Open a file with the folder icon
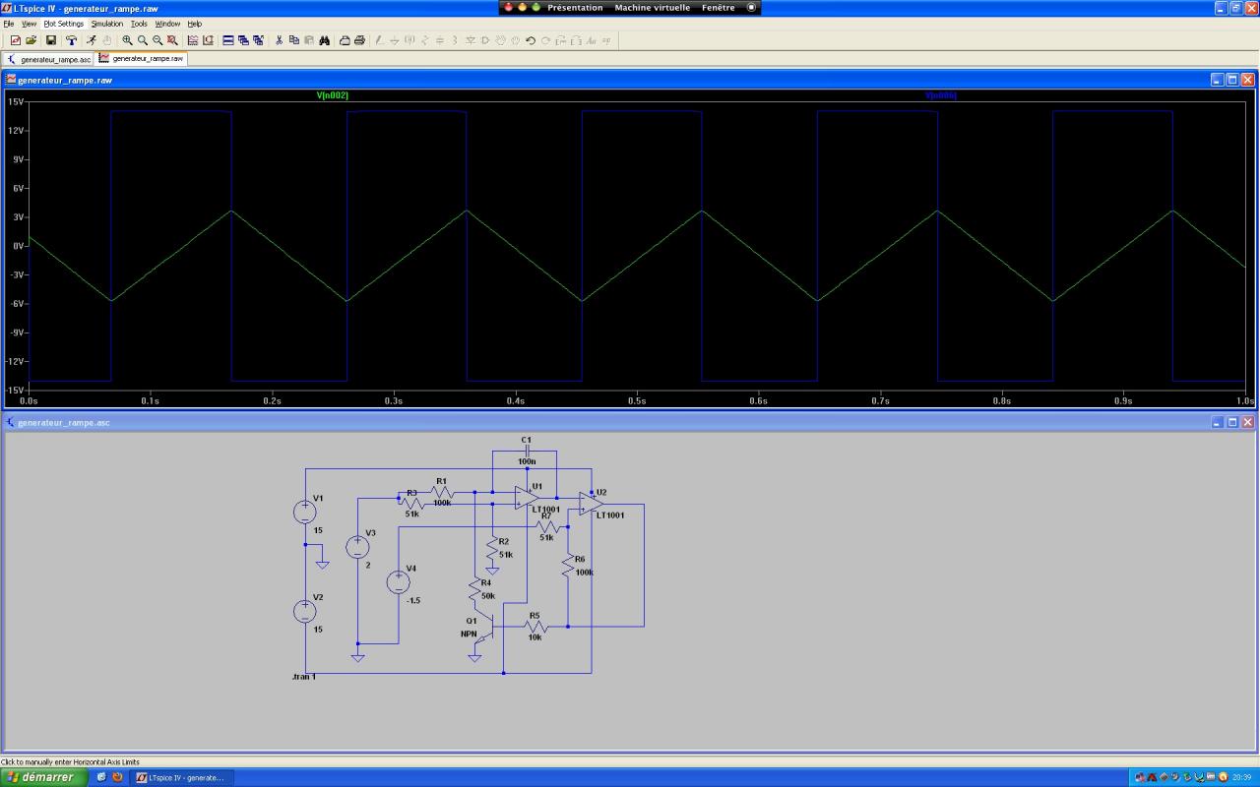 click(x=31, y=40)
